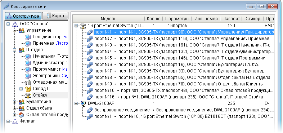Click passport value 235 of DWL-2100AP

[231, 103]
